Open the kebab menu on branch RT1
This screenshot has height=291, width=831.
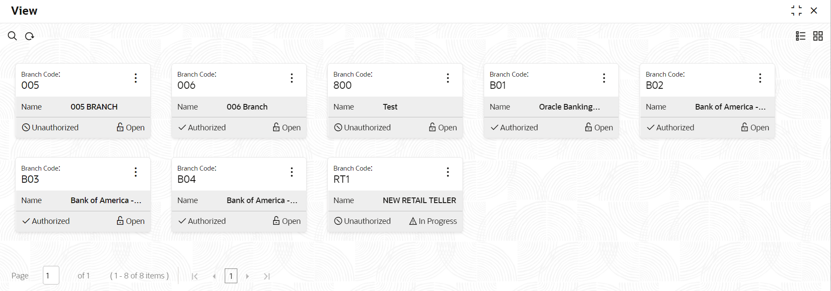[x=447, y=172]
